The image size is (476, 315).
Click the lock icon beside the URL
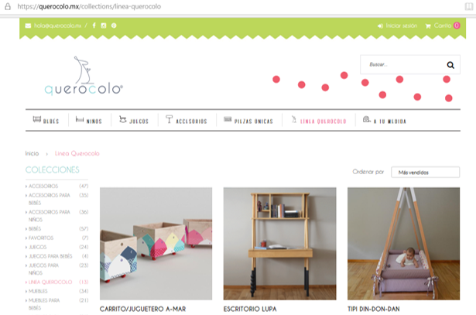8,6
